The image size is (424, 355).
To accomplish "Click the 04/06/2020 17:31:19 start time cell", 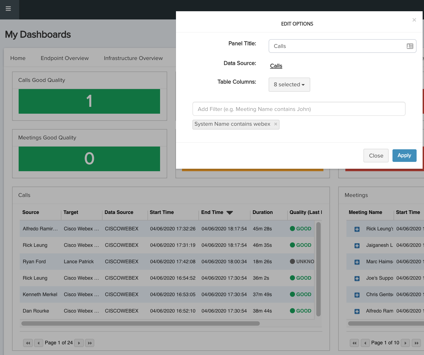I will click(x=173, y=245).
